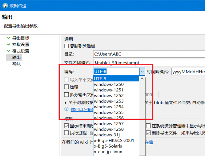Pick the highlighted UTF-8 list entry
This screenshot has height=156, width=205.
116,79
